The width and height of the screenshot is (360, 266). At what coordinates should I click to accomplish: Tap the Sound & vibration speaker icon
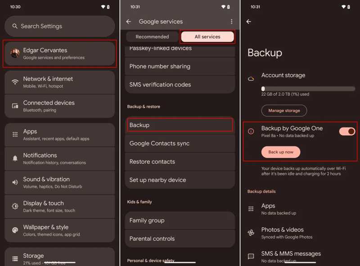point(15,182)
